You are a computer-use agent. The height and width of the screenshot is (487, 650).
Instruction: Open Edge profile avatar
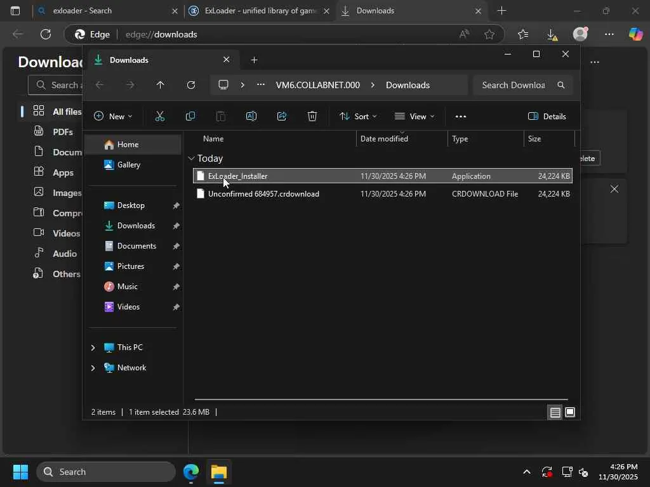pyautogui.click(x=580, y=34)
